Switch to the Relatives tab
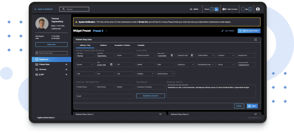Image resolution: width=294 pixels, height=134 pixels. [x=103, y=45]
